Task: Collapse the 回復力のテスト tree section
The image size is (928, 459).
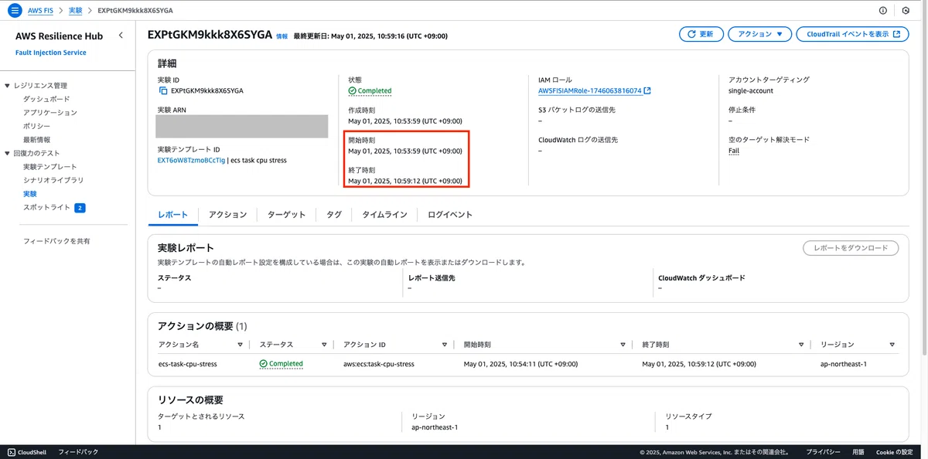Action: (x=8, y=154)
